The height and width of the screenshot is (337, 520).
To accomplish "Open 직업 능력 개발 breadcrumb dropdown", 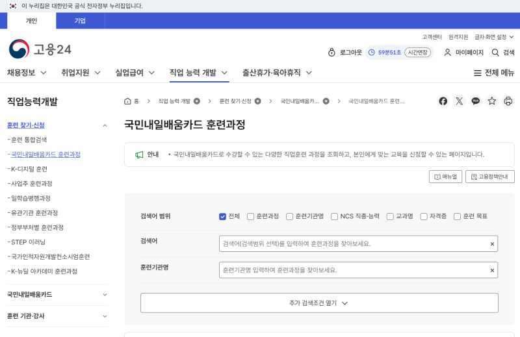I will point(197,101).
